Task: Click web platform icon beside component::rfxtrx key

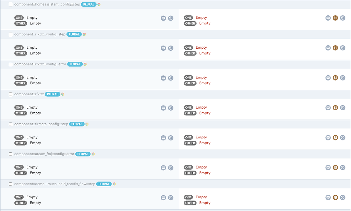Action: (x=63, y=94)
